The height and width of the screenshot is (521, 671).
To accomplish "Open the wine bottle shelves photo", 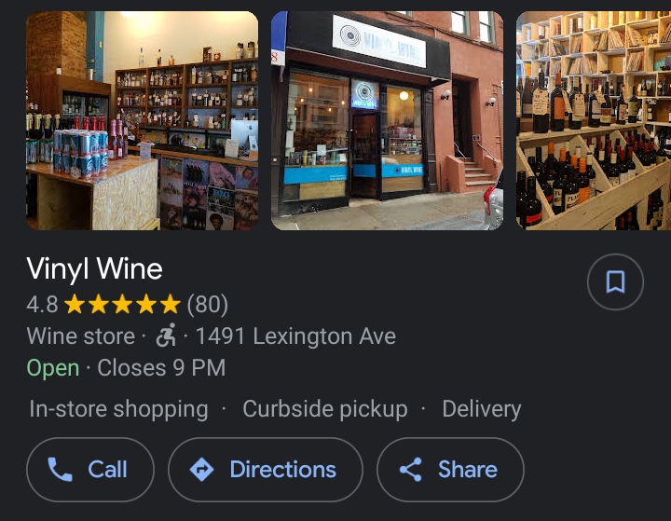I will [x=594, y=121].
